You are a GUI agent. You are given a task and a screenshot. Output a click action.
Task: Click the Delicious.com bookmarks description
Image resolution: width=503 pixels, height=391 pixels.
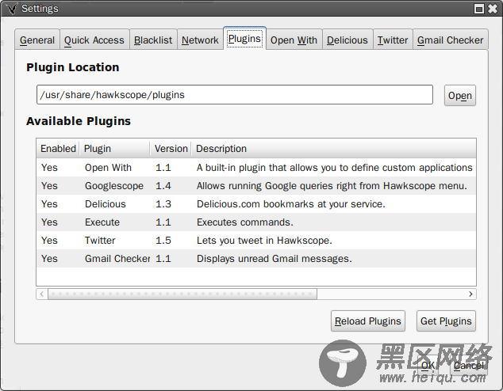[x=291, y=204]
